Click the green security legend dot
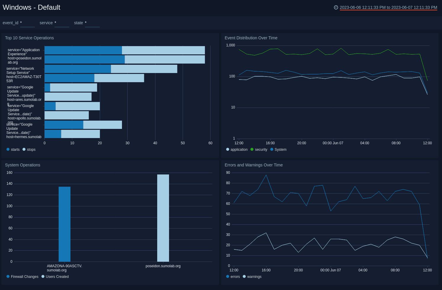The height and width of the screenshot is (290, 442). (x=252, y=149)
